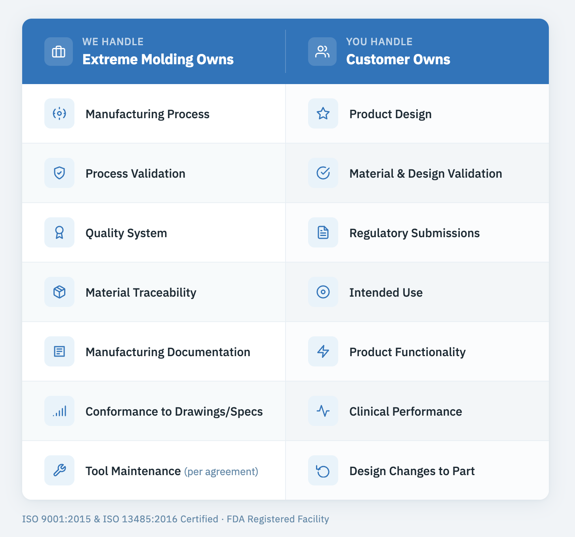Click the Manufacturing Process gear icon

pos(59,113)
